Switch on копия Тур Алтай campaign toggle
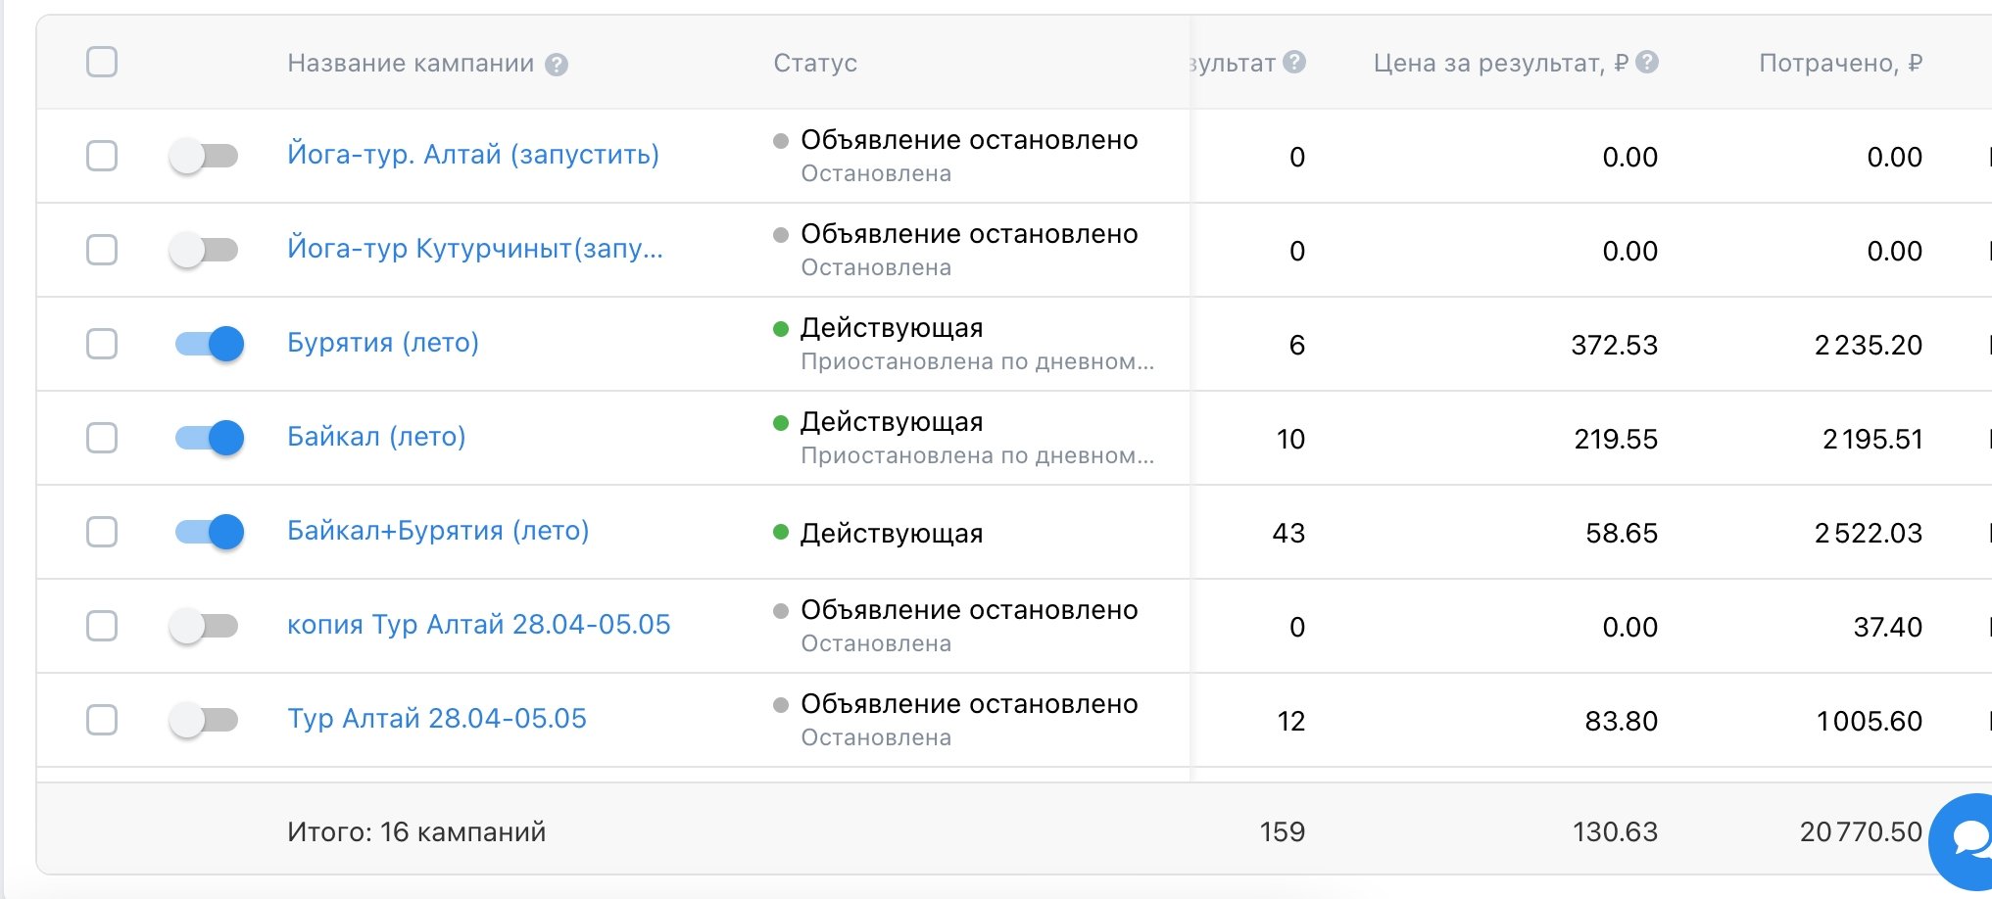The width and height of the screenshot is (1992, 899). coord(205,626)
